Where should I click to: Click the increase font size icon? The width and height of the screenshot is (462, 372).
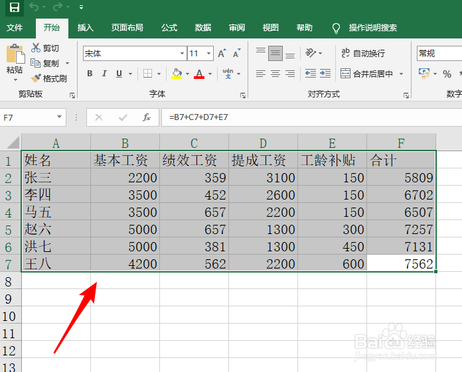pyautogui.click(x=222, y=53)
